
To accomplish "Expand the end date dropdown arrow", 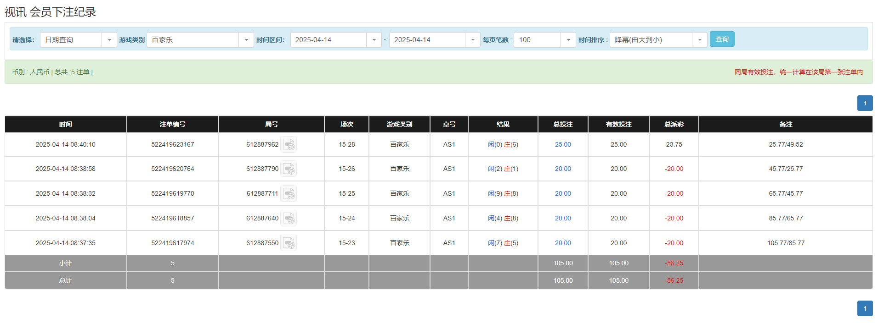I will pos(472,40).
